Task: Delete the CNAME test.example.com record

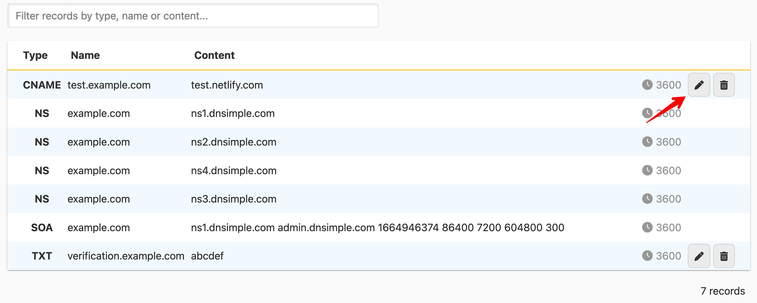Action: click(x=723, y=85)
